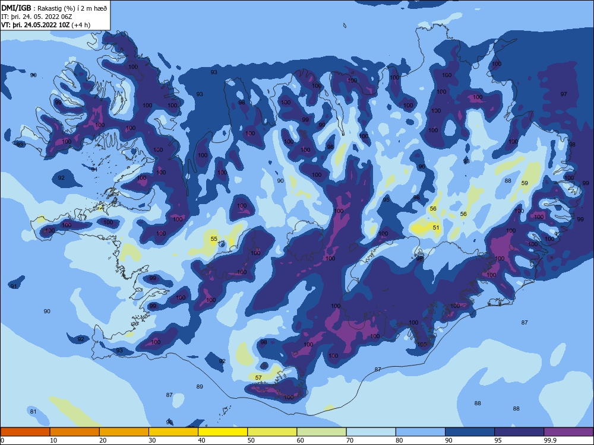Image resolution: width=594 pixels, height=445 pixels.
Task: Click the '10' legend scale label
Action: [53, 440]
